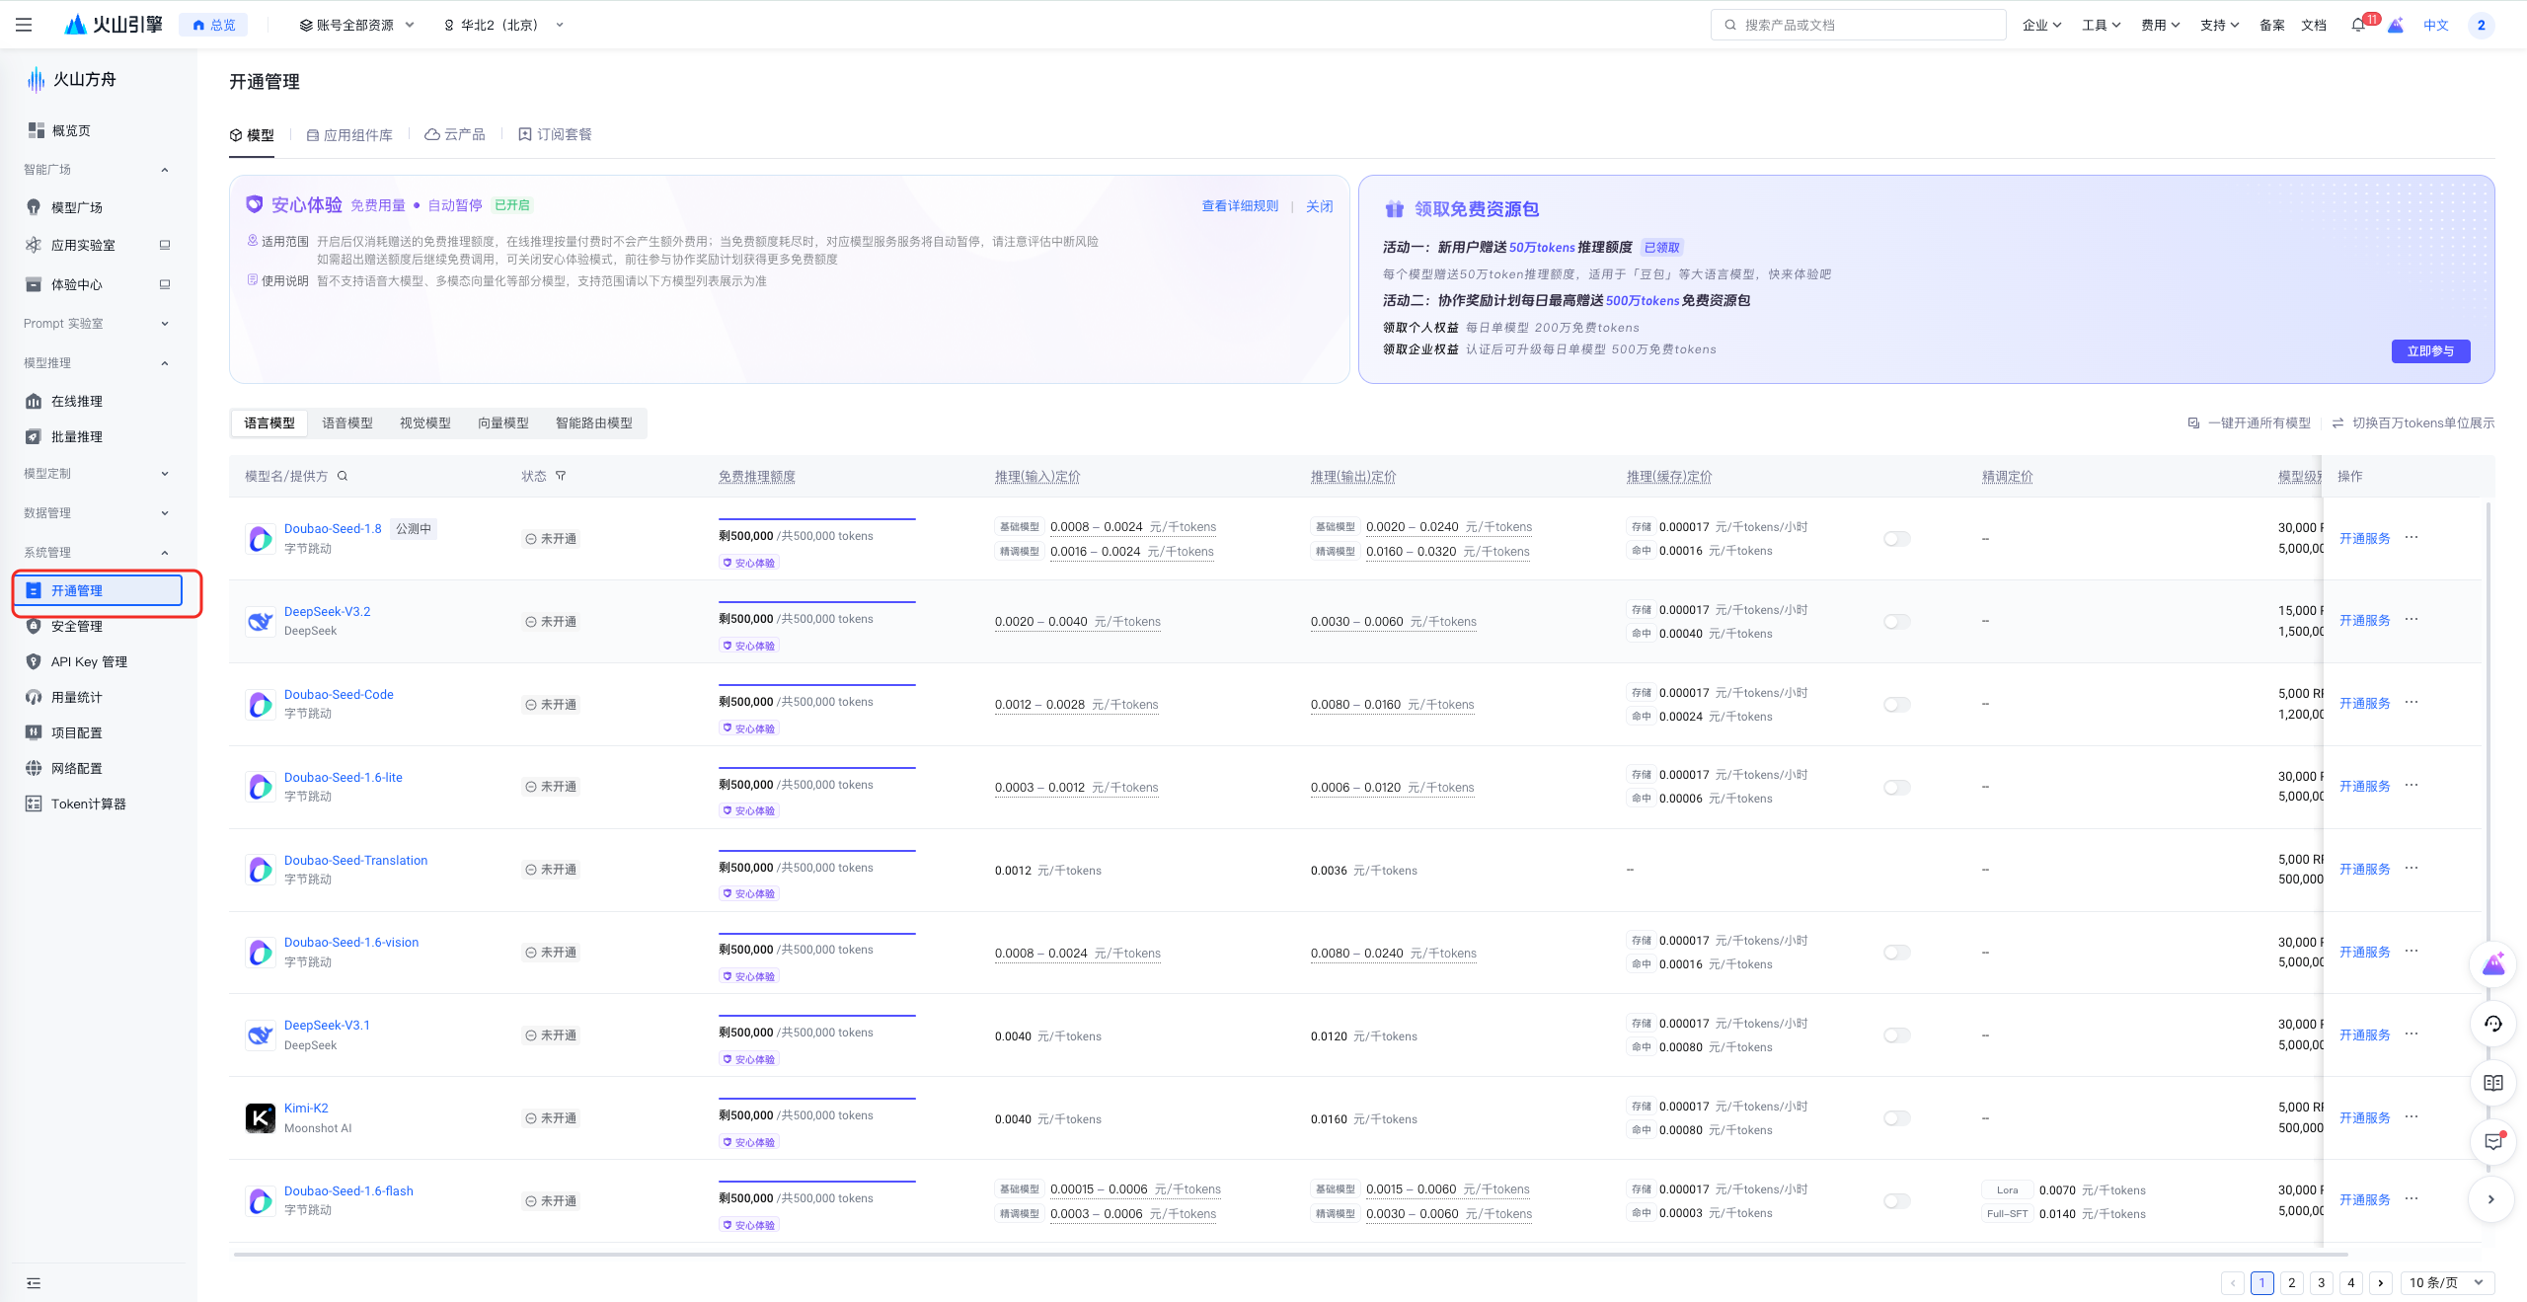Click the more options dots for Kimi-K2

(x=2412, y=1116)
